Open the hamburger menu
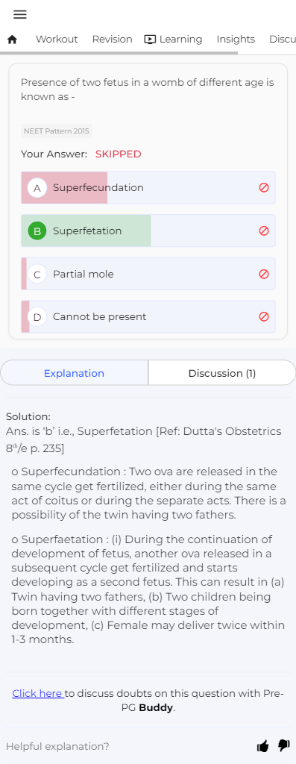296x764 pixels. pos(20,15)
